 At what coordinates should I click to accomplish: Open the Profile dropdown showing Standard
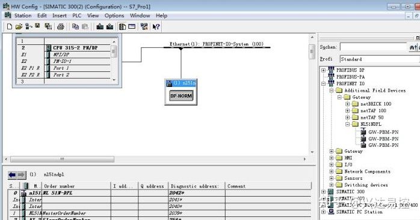coord(380,59)
